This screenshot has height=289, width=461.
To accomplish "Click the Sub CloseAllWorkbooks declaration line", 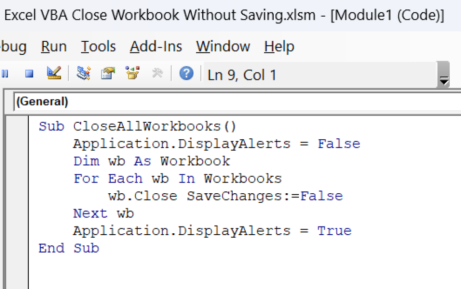I will click(135, 126).
